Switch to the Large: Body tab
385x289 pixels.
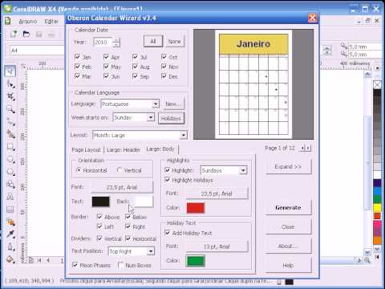(x=160, y=149)
